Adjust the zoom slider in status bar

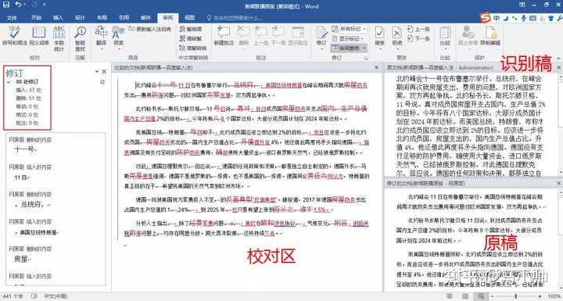515,296
